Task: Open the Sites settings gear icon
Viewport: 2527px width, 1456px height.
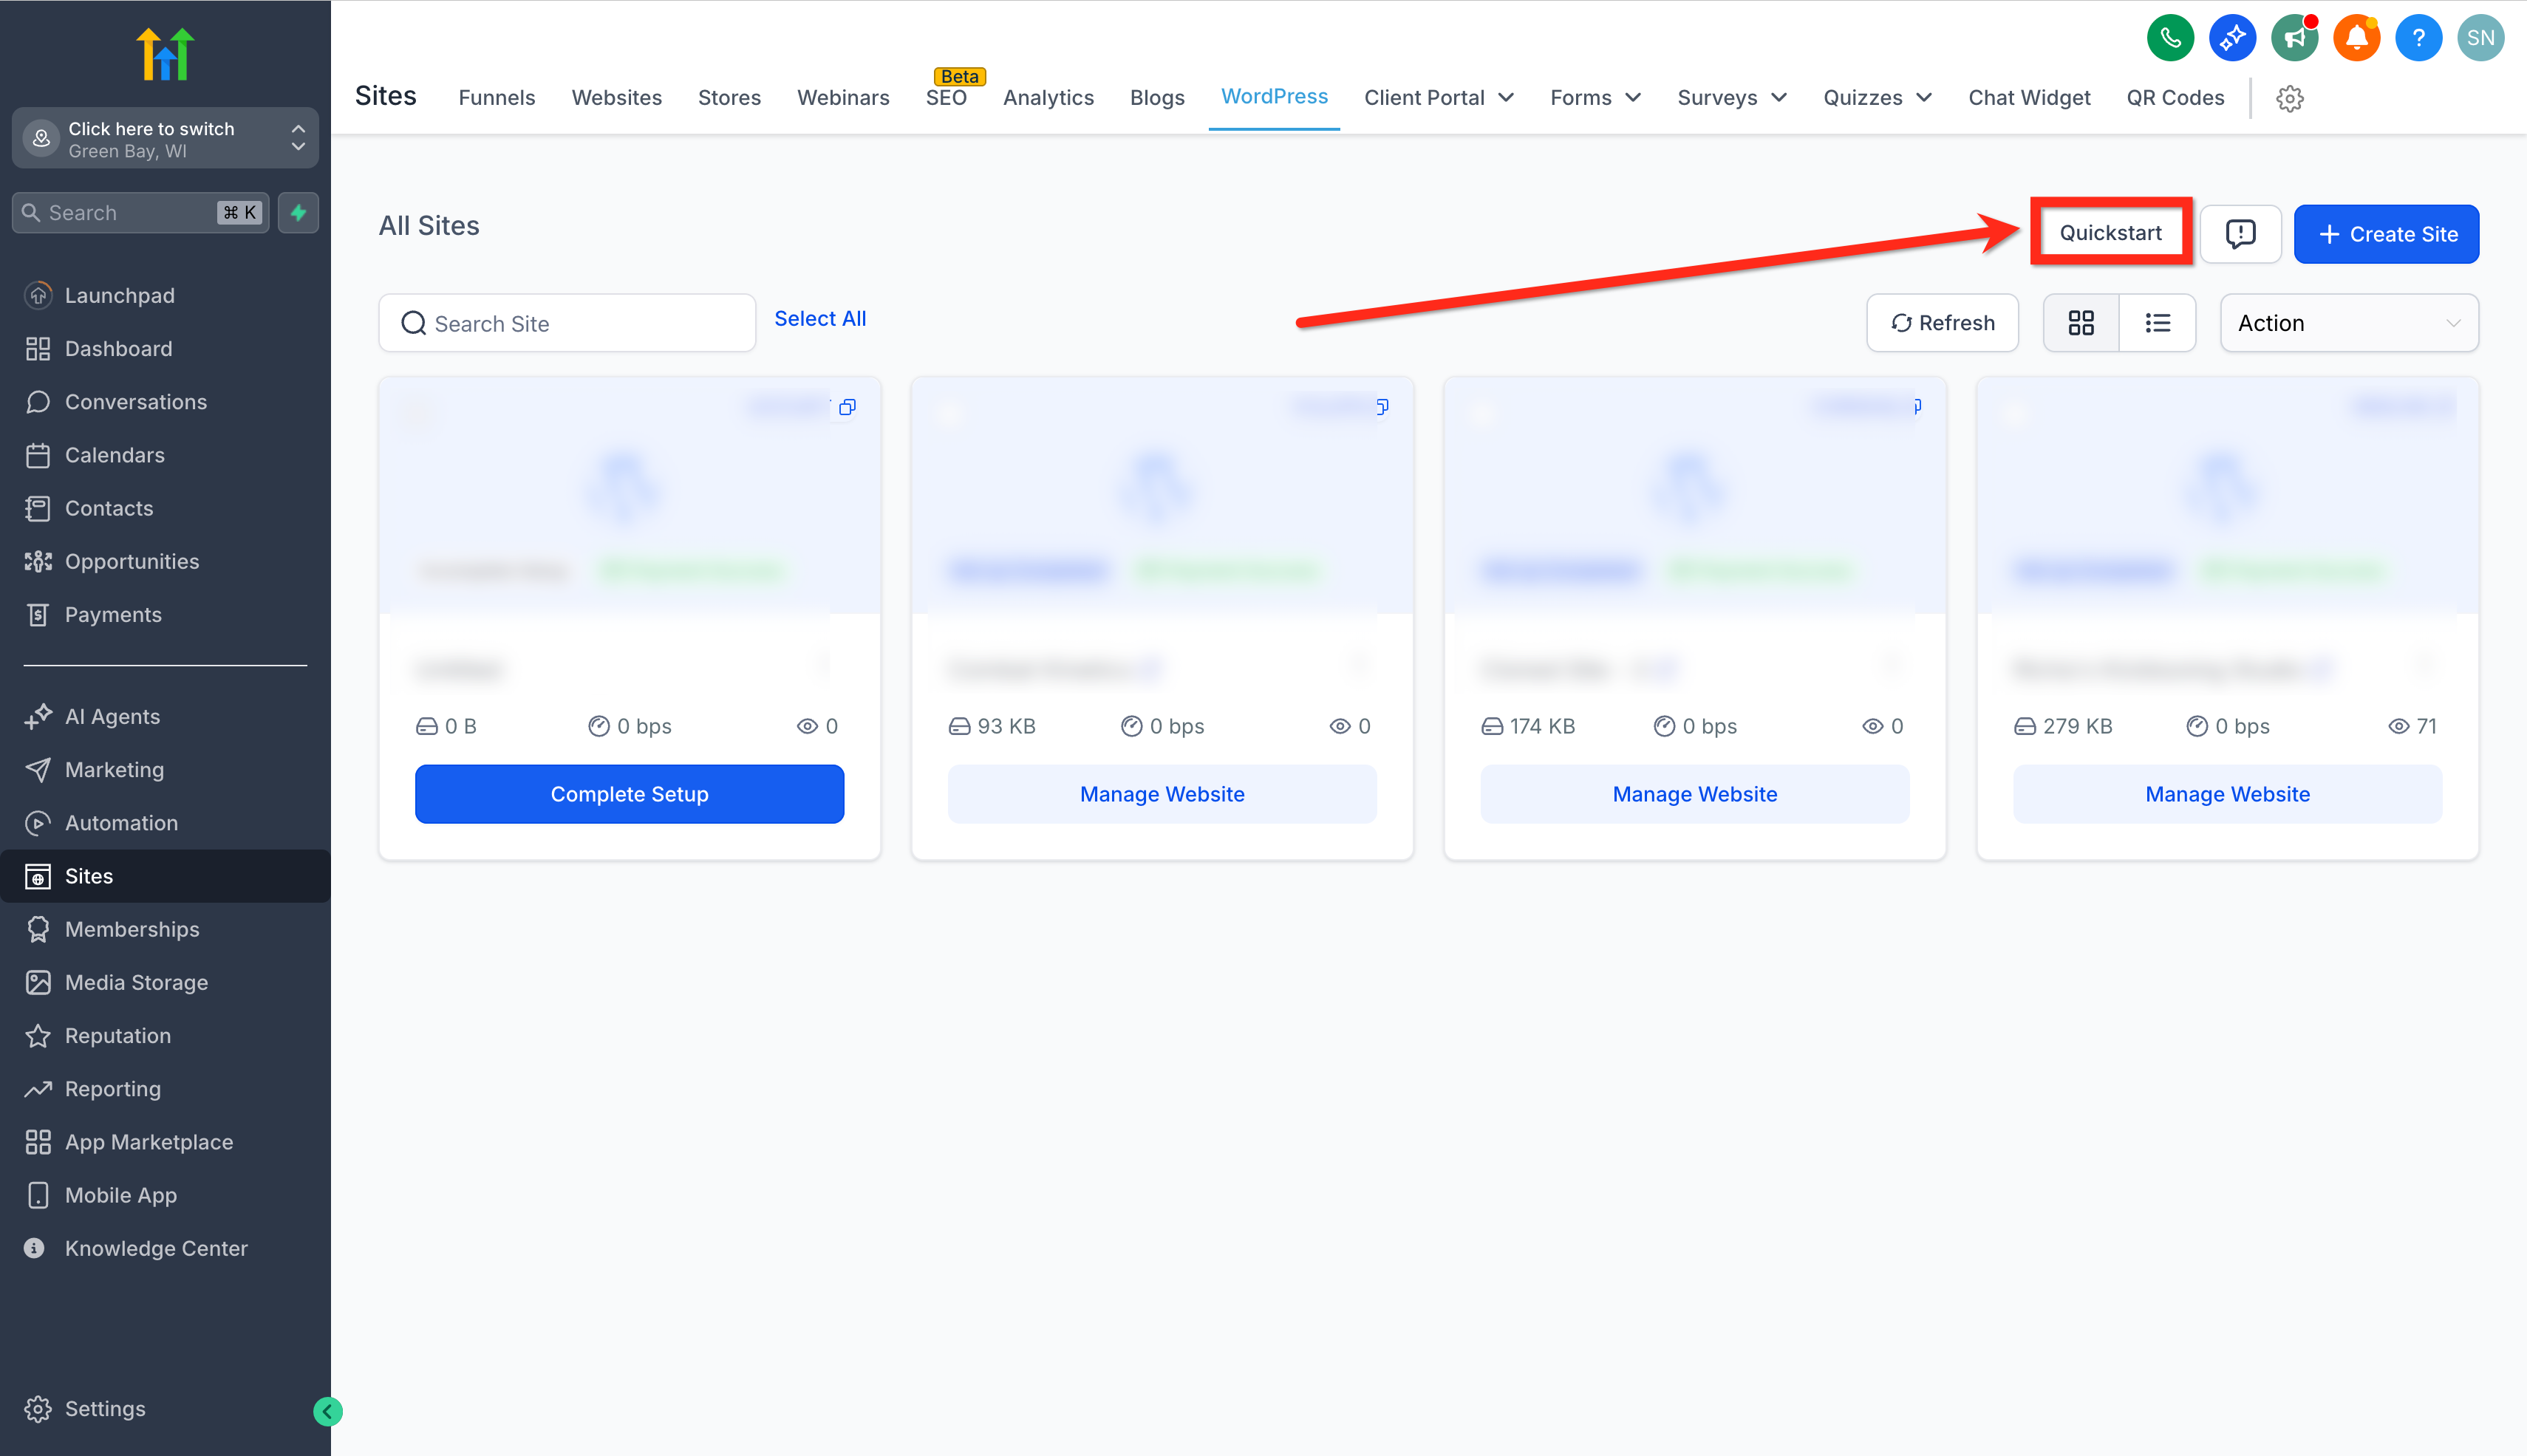Action: [x=2290, y=98]
